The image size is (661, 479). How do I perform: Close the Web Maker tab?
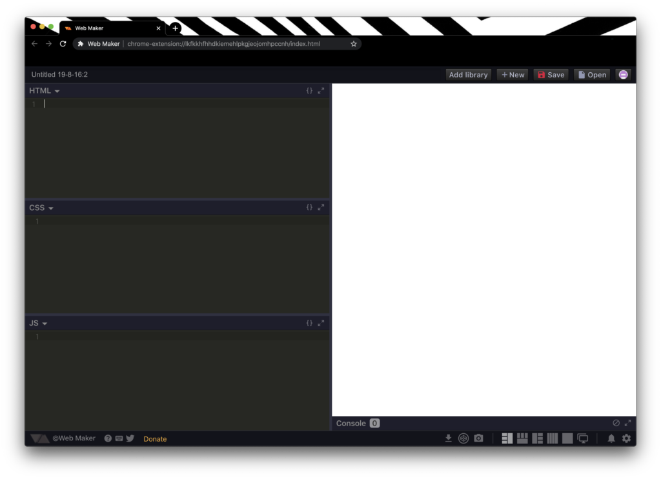tap(159, 28)
